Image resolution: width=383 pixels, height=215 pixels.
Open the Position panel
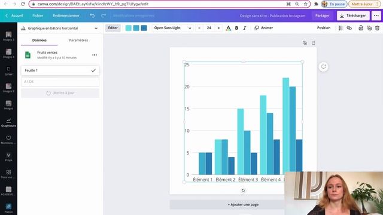[x=324, y=28]
